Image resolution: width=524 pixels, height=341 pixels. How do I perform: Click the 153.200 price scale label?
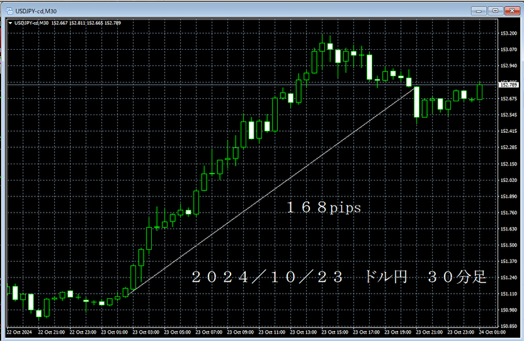point(509,33)
